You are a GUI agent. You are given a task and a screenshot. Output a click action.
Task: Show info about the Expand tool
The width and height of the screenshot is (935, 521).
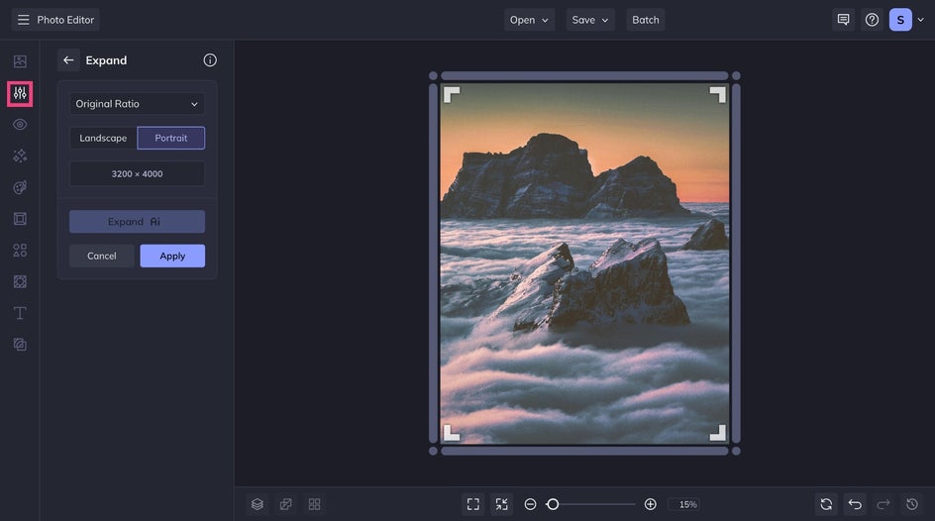click(x=210, y=60)
